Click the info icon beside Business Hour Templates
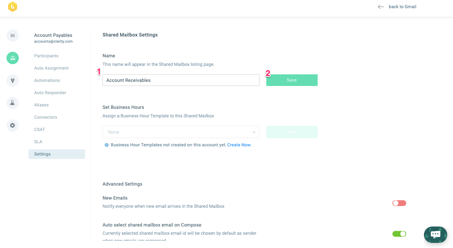 (107, 145)
